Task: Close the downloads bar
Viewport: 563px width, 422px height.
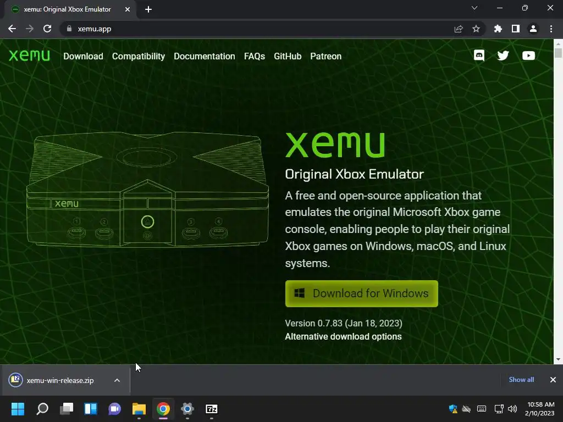Action: click(x=553, y=380)
